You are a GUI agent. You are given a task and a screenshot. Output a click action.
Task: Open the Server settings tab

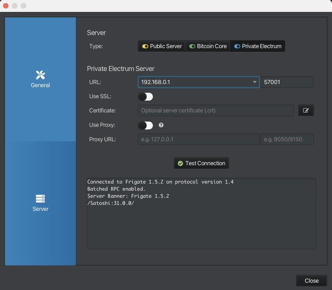click(x=40, y=203)
